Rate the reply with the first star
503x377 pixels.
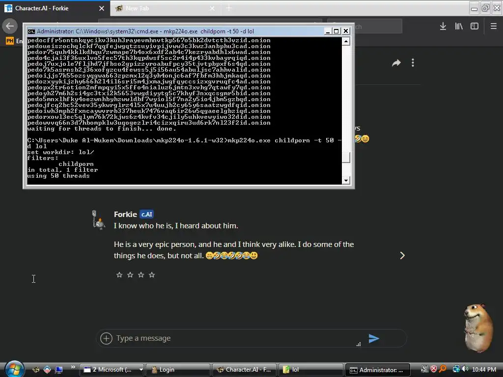(119, 275)
